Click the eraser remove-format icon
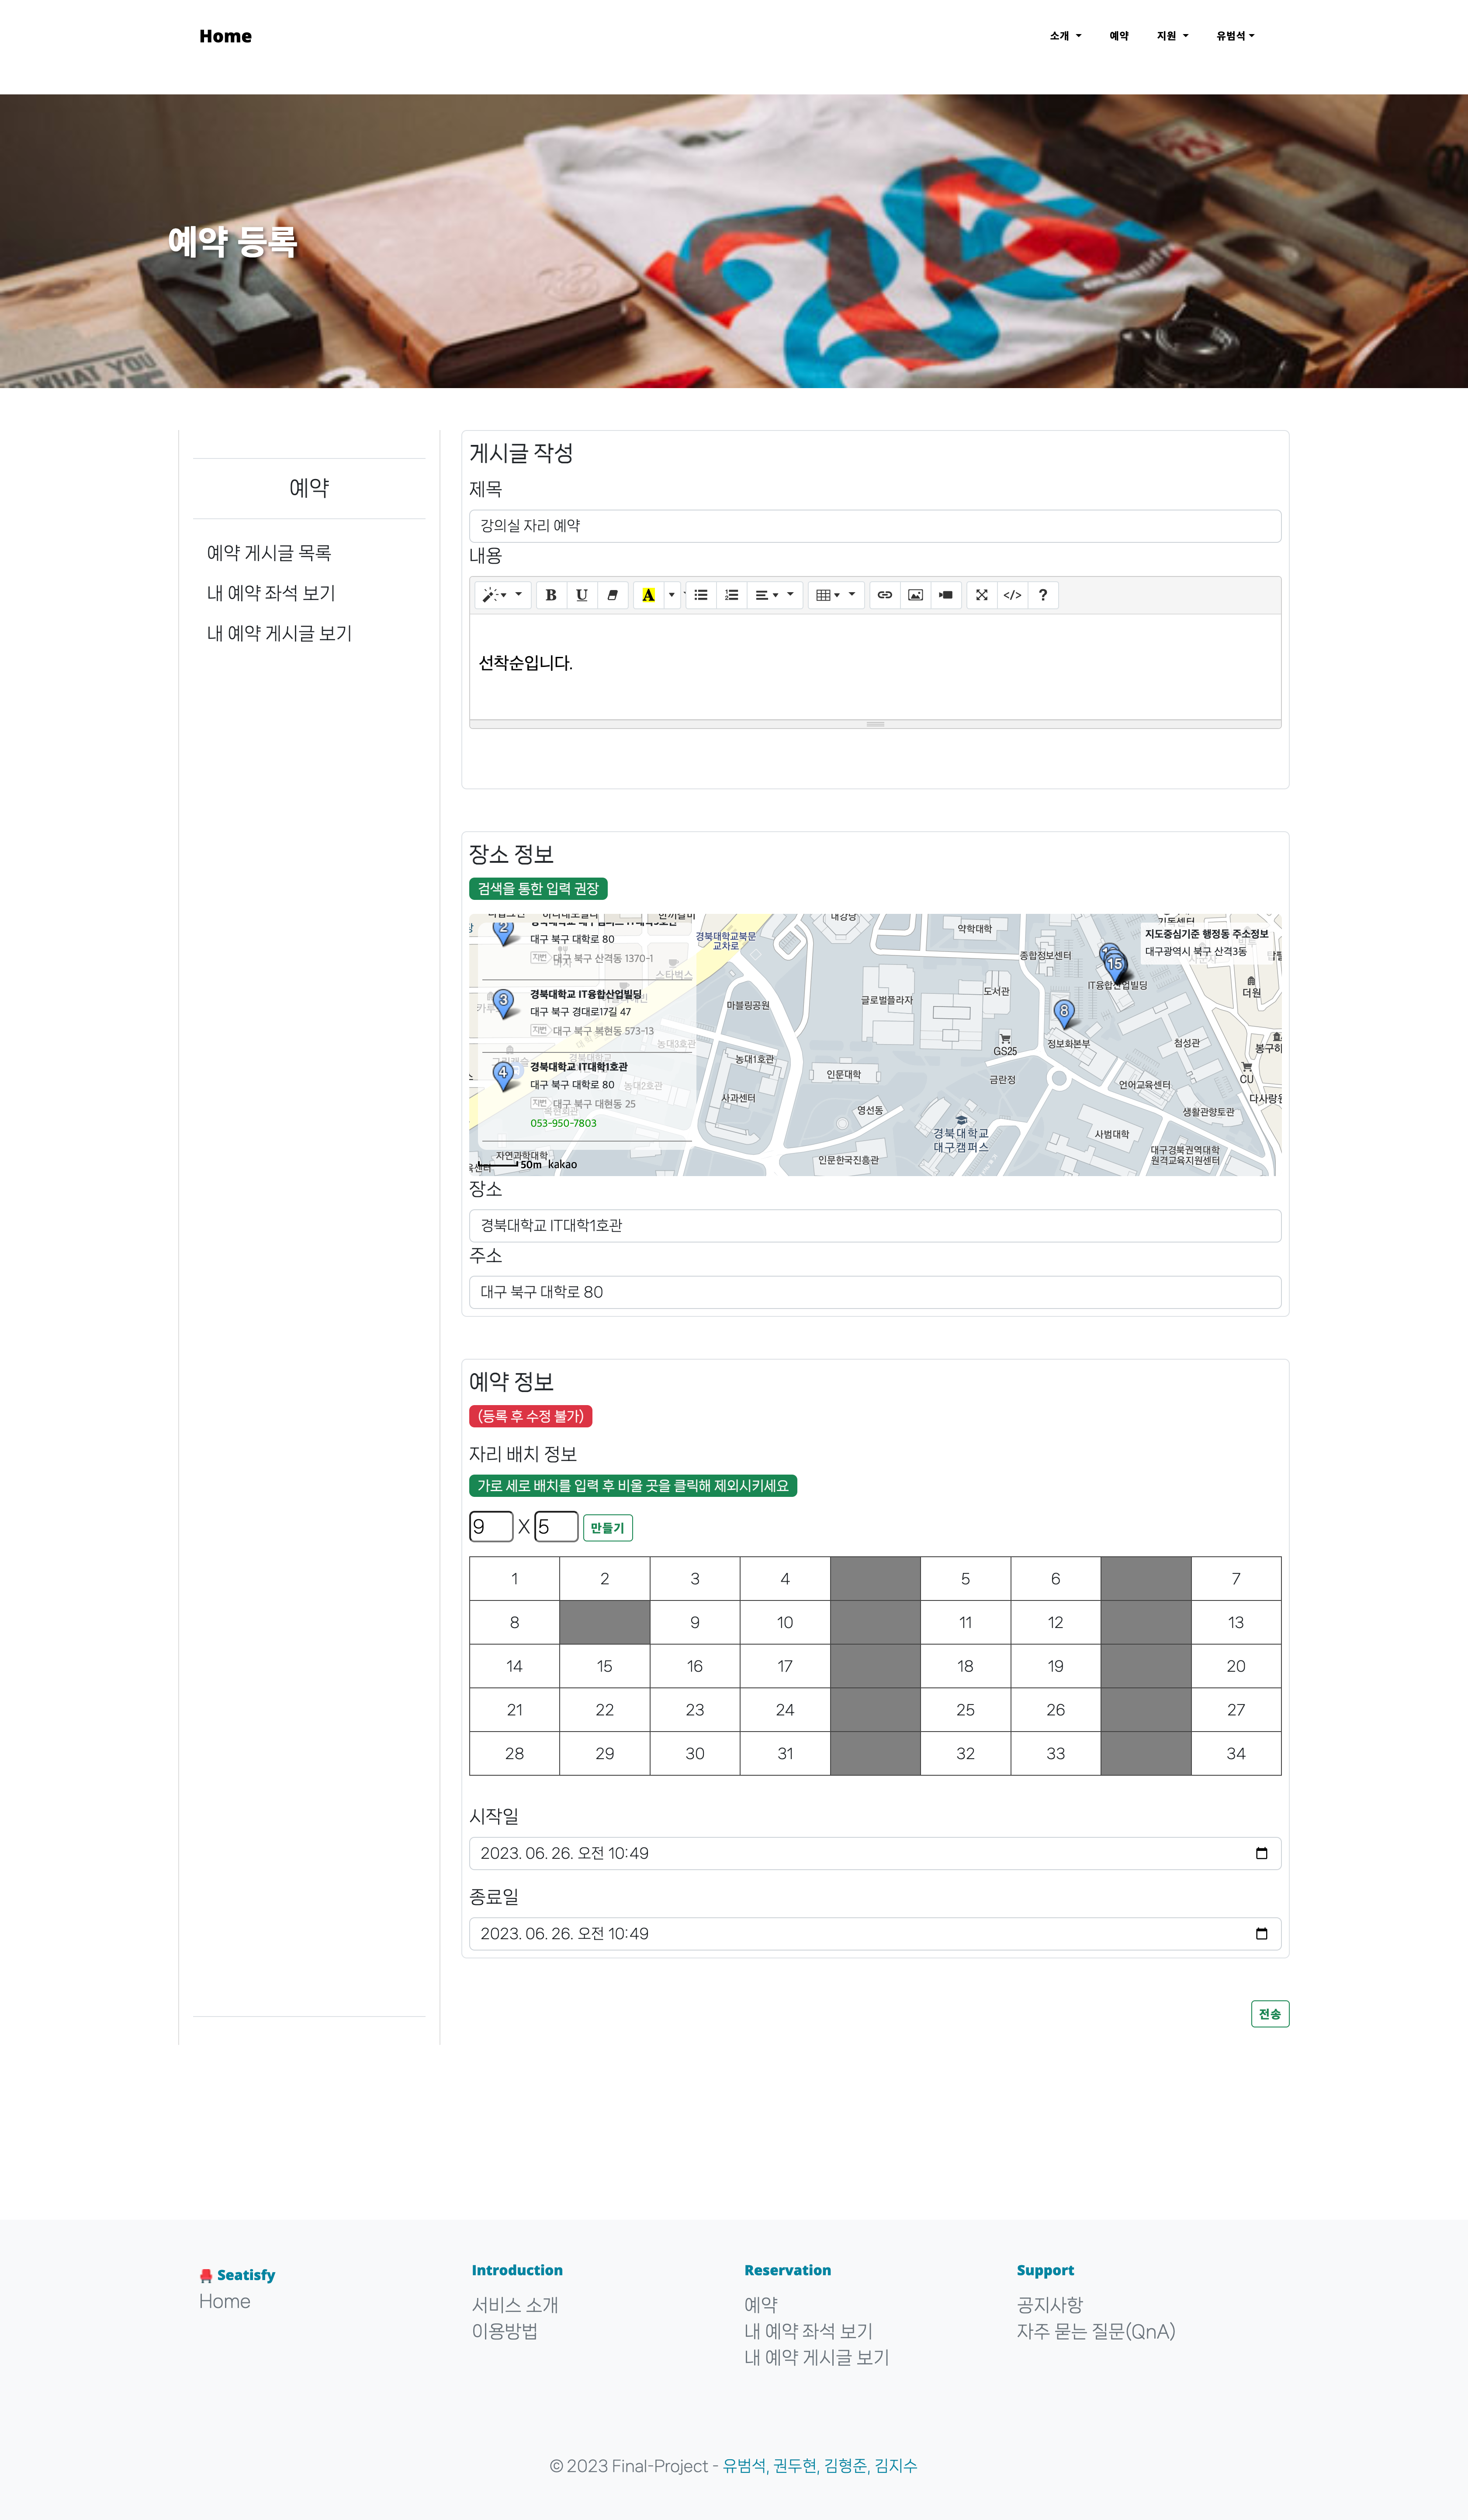 (612, 595)
